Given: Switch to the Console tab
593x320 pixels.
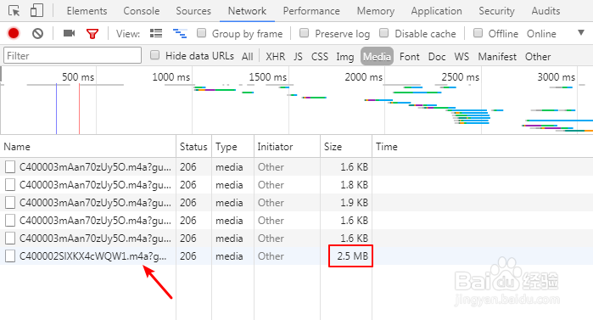Looking at the screenshot, I should coord(142,11).
